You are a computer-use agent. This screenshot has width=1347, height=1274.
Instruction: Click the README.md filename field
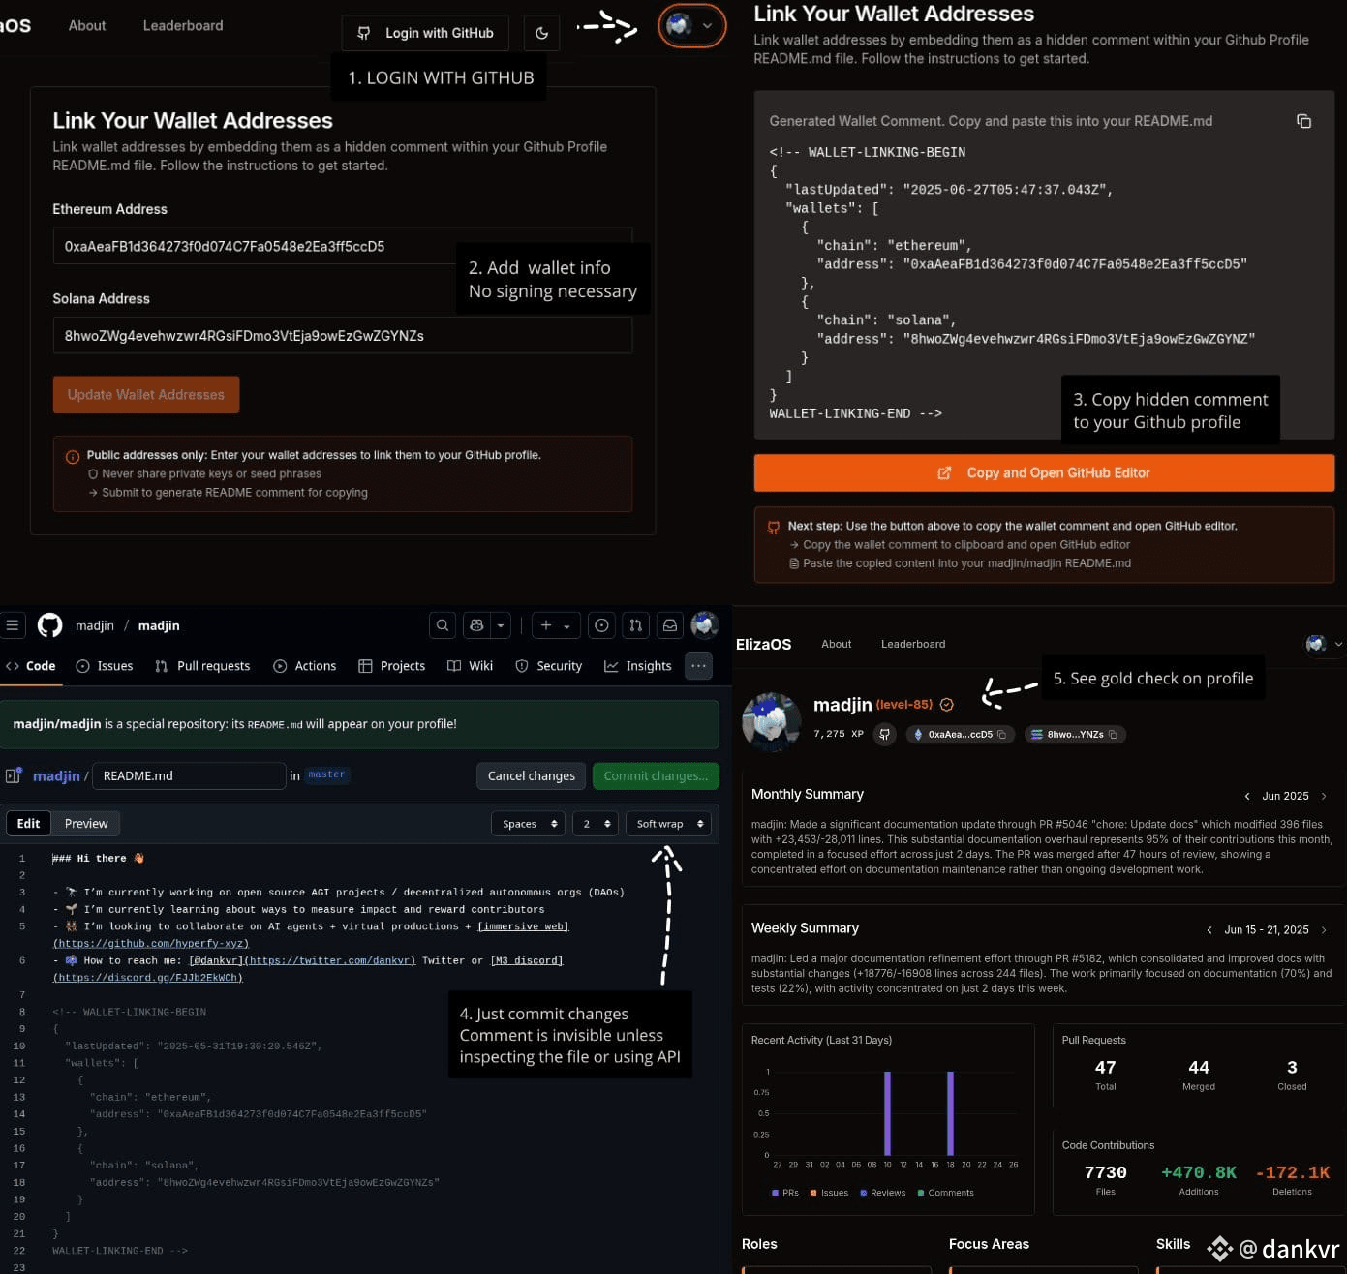point(189,775)
